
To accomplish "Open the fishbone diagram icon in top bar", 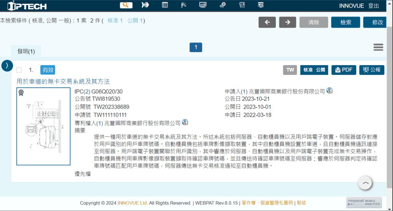I will 145,5.
